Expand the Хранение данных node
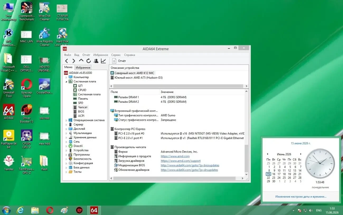The image size is (343, 215). click(67, 137)
